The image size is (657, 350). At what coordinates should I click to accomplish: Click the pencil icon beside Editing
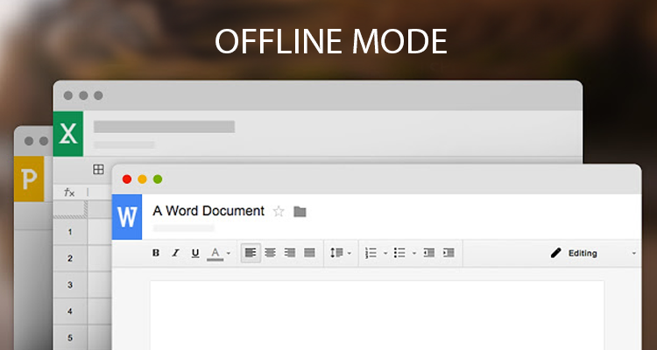point(555,253)
